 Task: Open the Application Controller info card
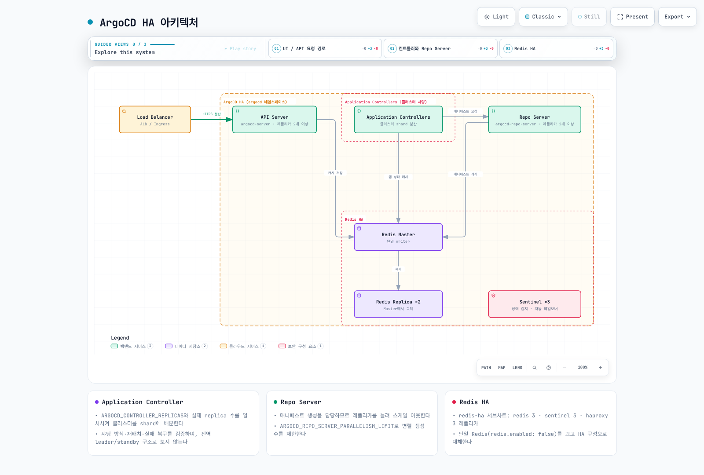point(173,423)
